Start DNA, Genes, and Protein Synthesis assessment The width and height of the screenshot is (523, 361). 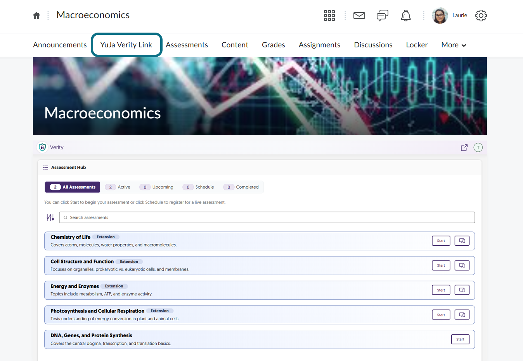point(460,339)
